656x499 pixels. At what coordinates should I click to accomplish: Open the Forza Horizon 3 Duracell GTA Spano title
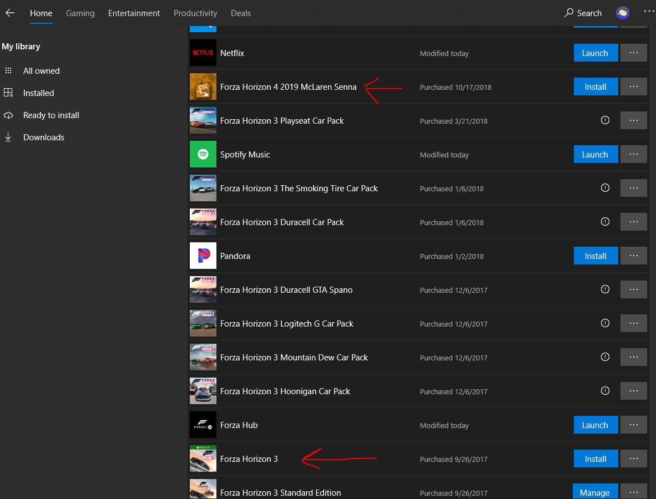point(286,289)
